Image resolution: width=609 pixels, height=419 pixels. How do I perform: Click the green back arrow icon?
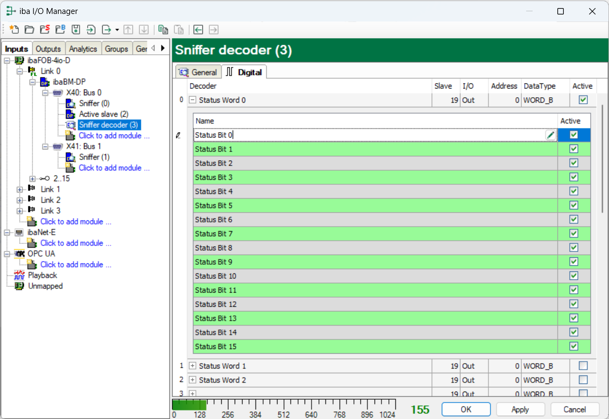click(x=199, y=30)
